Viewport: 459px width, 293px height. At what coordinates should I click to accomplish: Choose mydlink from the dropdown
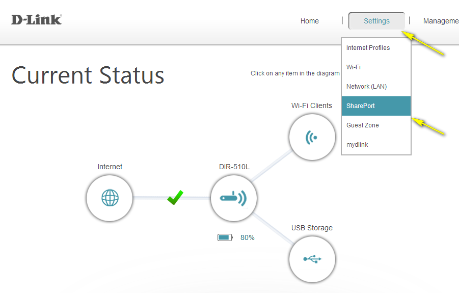coord(357,145)
